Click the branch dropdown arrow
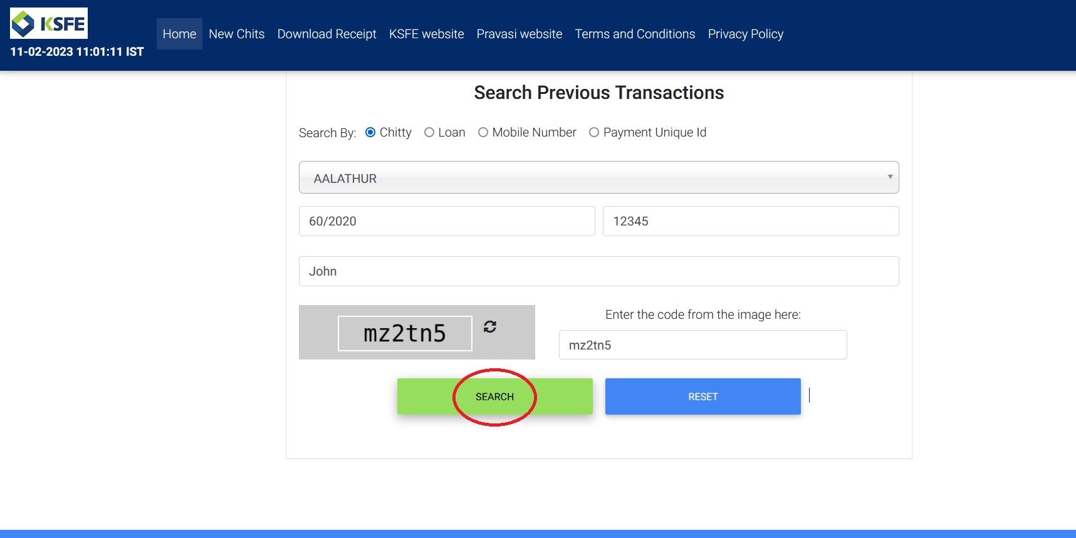 [889, 177]
